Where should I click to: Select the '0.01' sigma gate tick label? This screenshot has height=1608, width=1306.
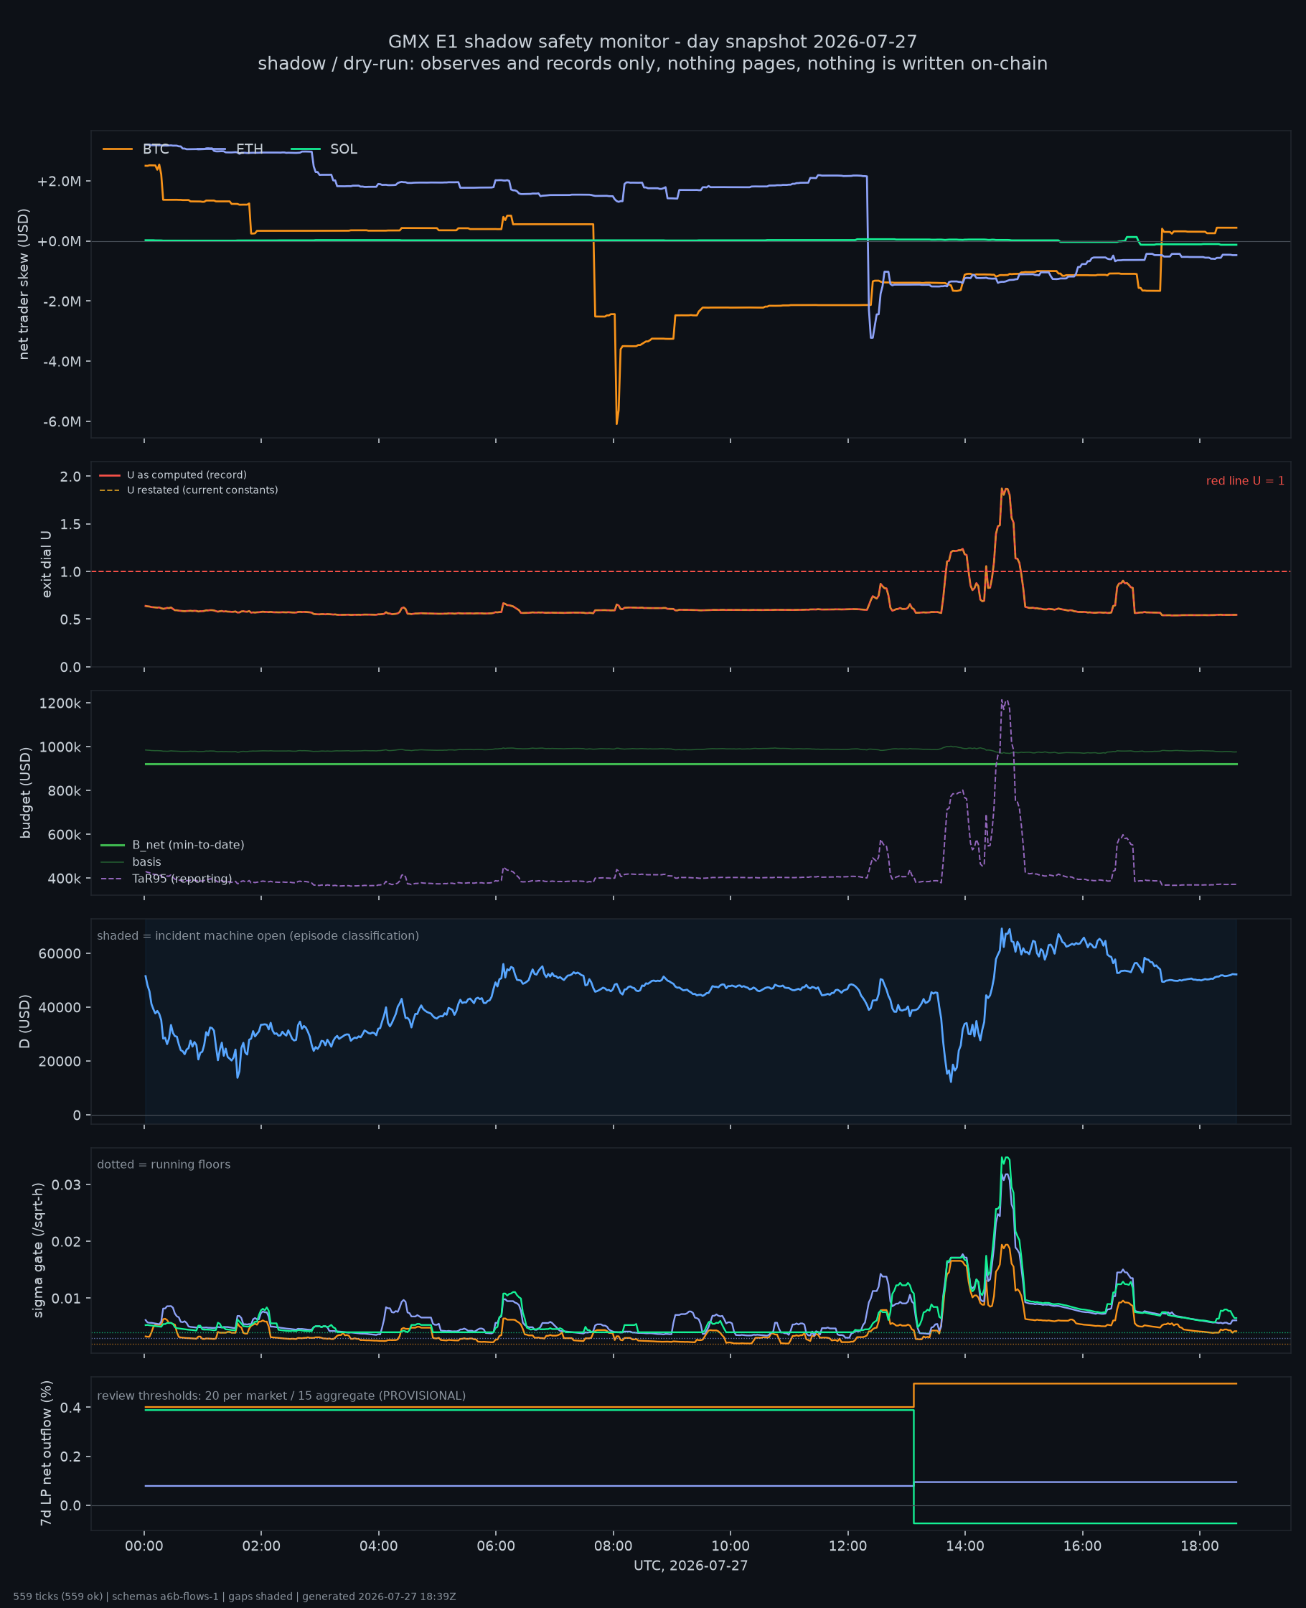click(x=67, y=1298)
